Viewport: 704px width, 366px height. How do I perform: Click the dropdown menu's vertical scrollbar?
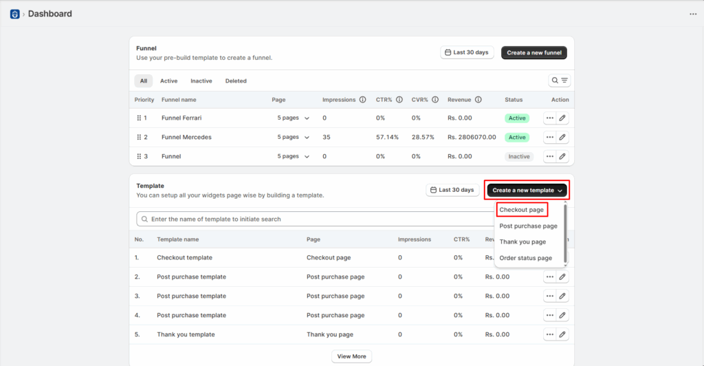point(565,233)
